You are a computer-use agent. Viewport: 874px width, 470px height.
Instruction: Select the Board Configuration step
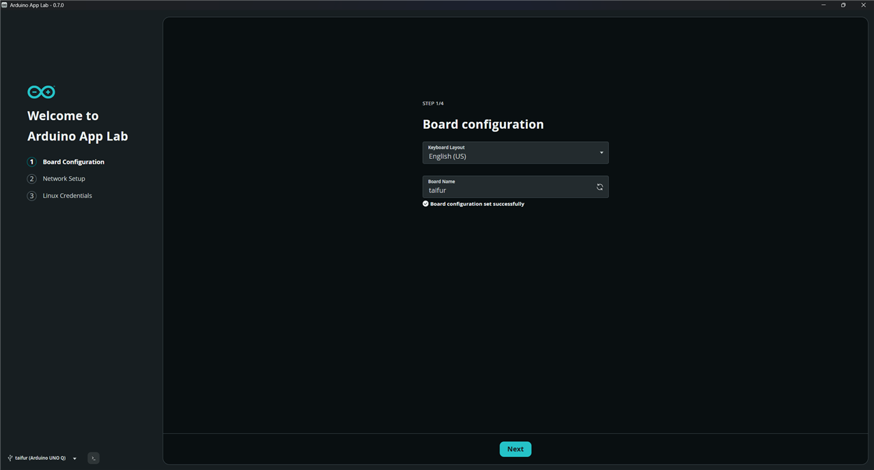(x=73, y=162)
